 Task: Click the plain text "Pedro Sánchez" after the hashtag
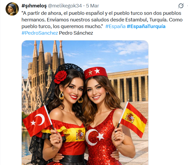76,33
